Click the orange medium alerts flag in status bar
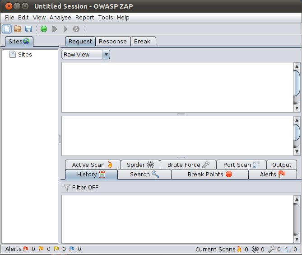Viewport: 302px width, 255px height. pyautogui.click(x=41, y=249)
